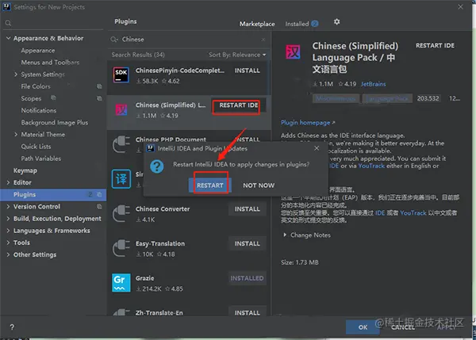Install the Easy-Translation plugin
The height and width of the screenshot is (340, 476).
(x=248, y=243)
